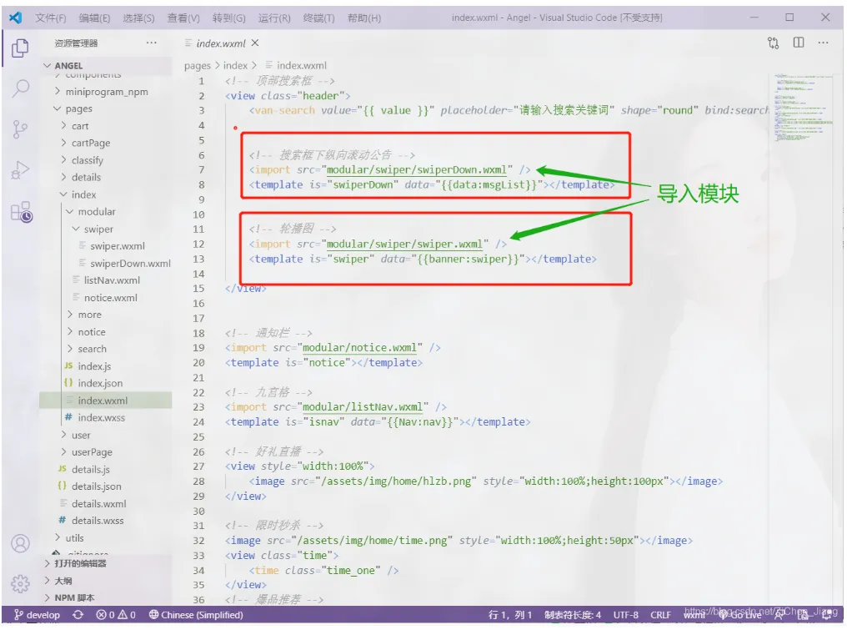The width and height of the screenshot is (847, 630).
Task: Split the editor to the right
Action: pos(799,43)
